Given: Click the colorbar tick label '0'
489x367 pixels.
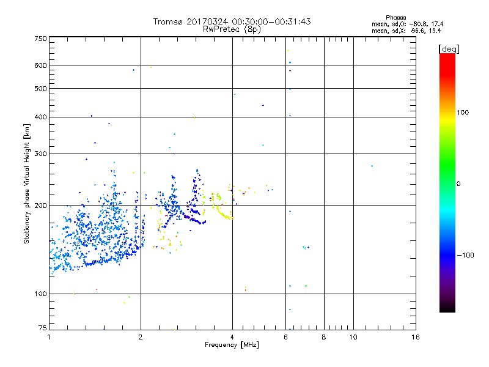Looking at the screenshot, I should pos(458,184).
